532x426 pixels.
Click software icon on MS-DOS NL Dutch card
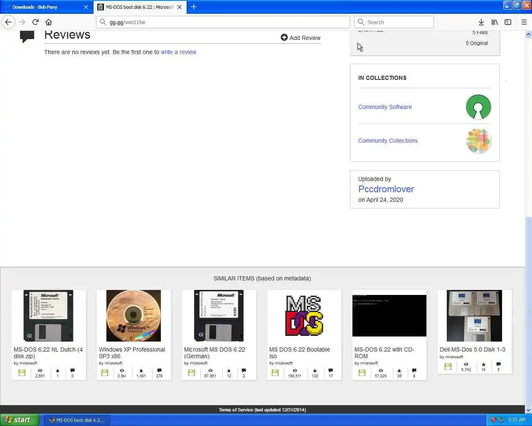22,373
